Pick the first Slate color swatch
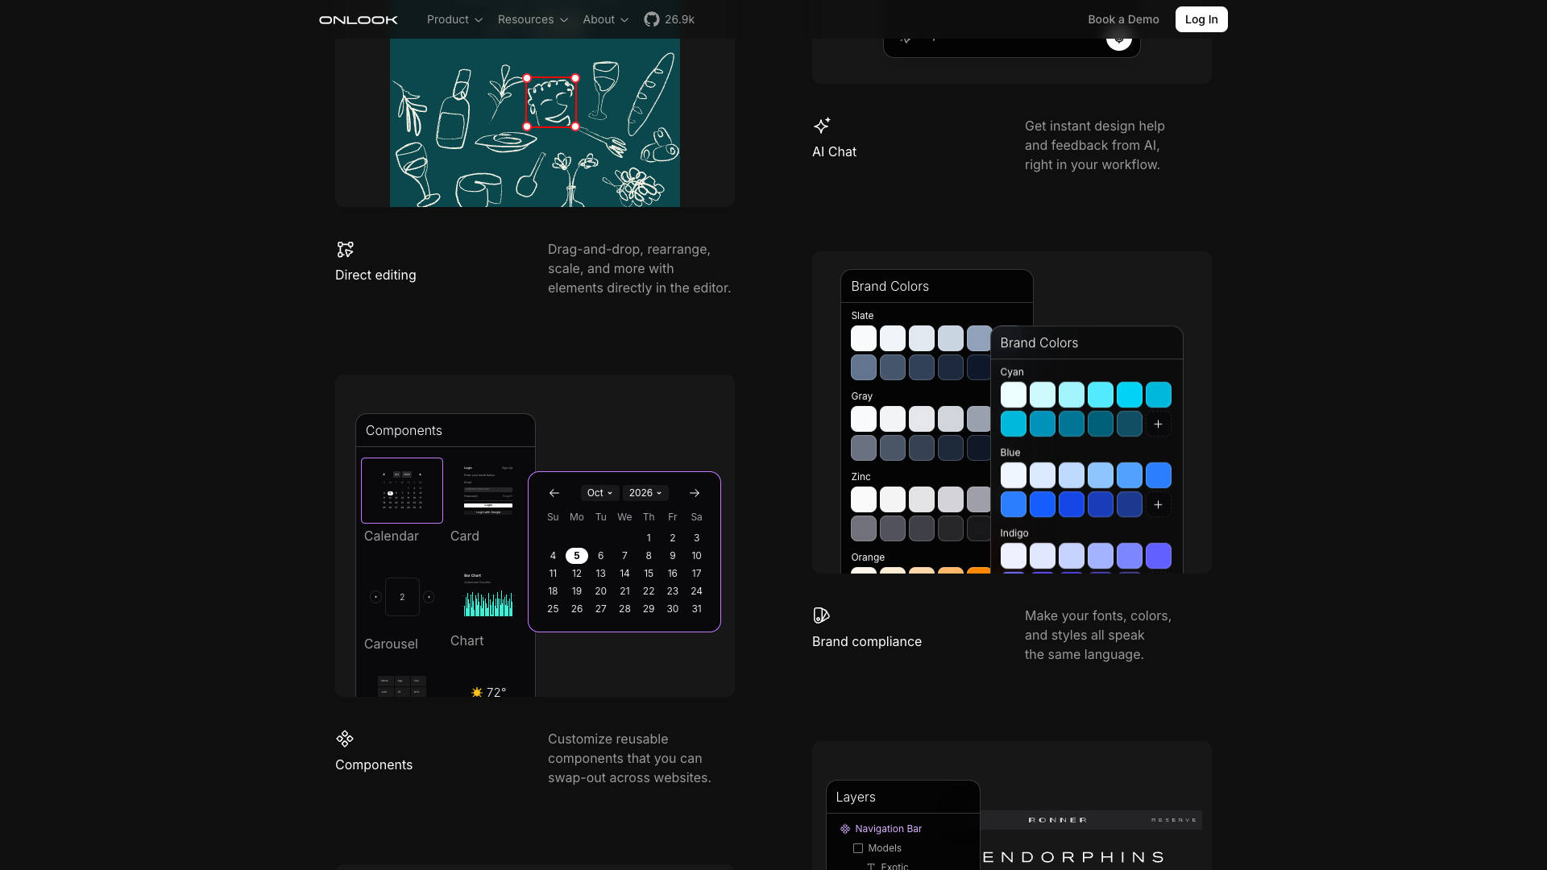 point(864,338)
